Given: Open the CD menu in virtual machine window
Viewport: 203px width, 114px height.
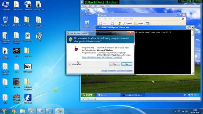Looking at the screenshot, I should [x=95, y=6].
